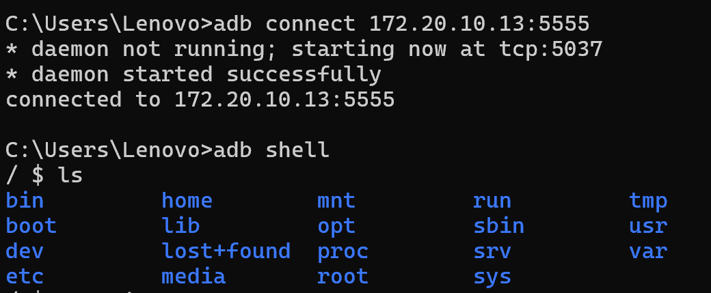Click the bin directory name
Viewport: 711px width, 293px height.
tap(25, 201)
